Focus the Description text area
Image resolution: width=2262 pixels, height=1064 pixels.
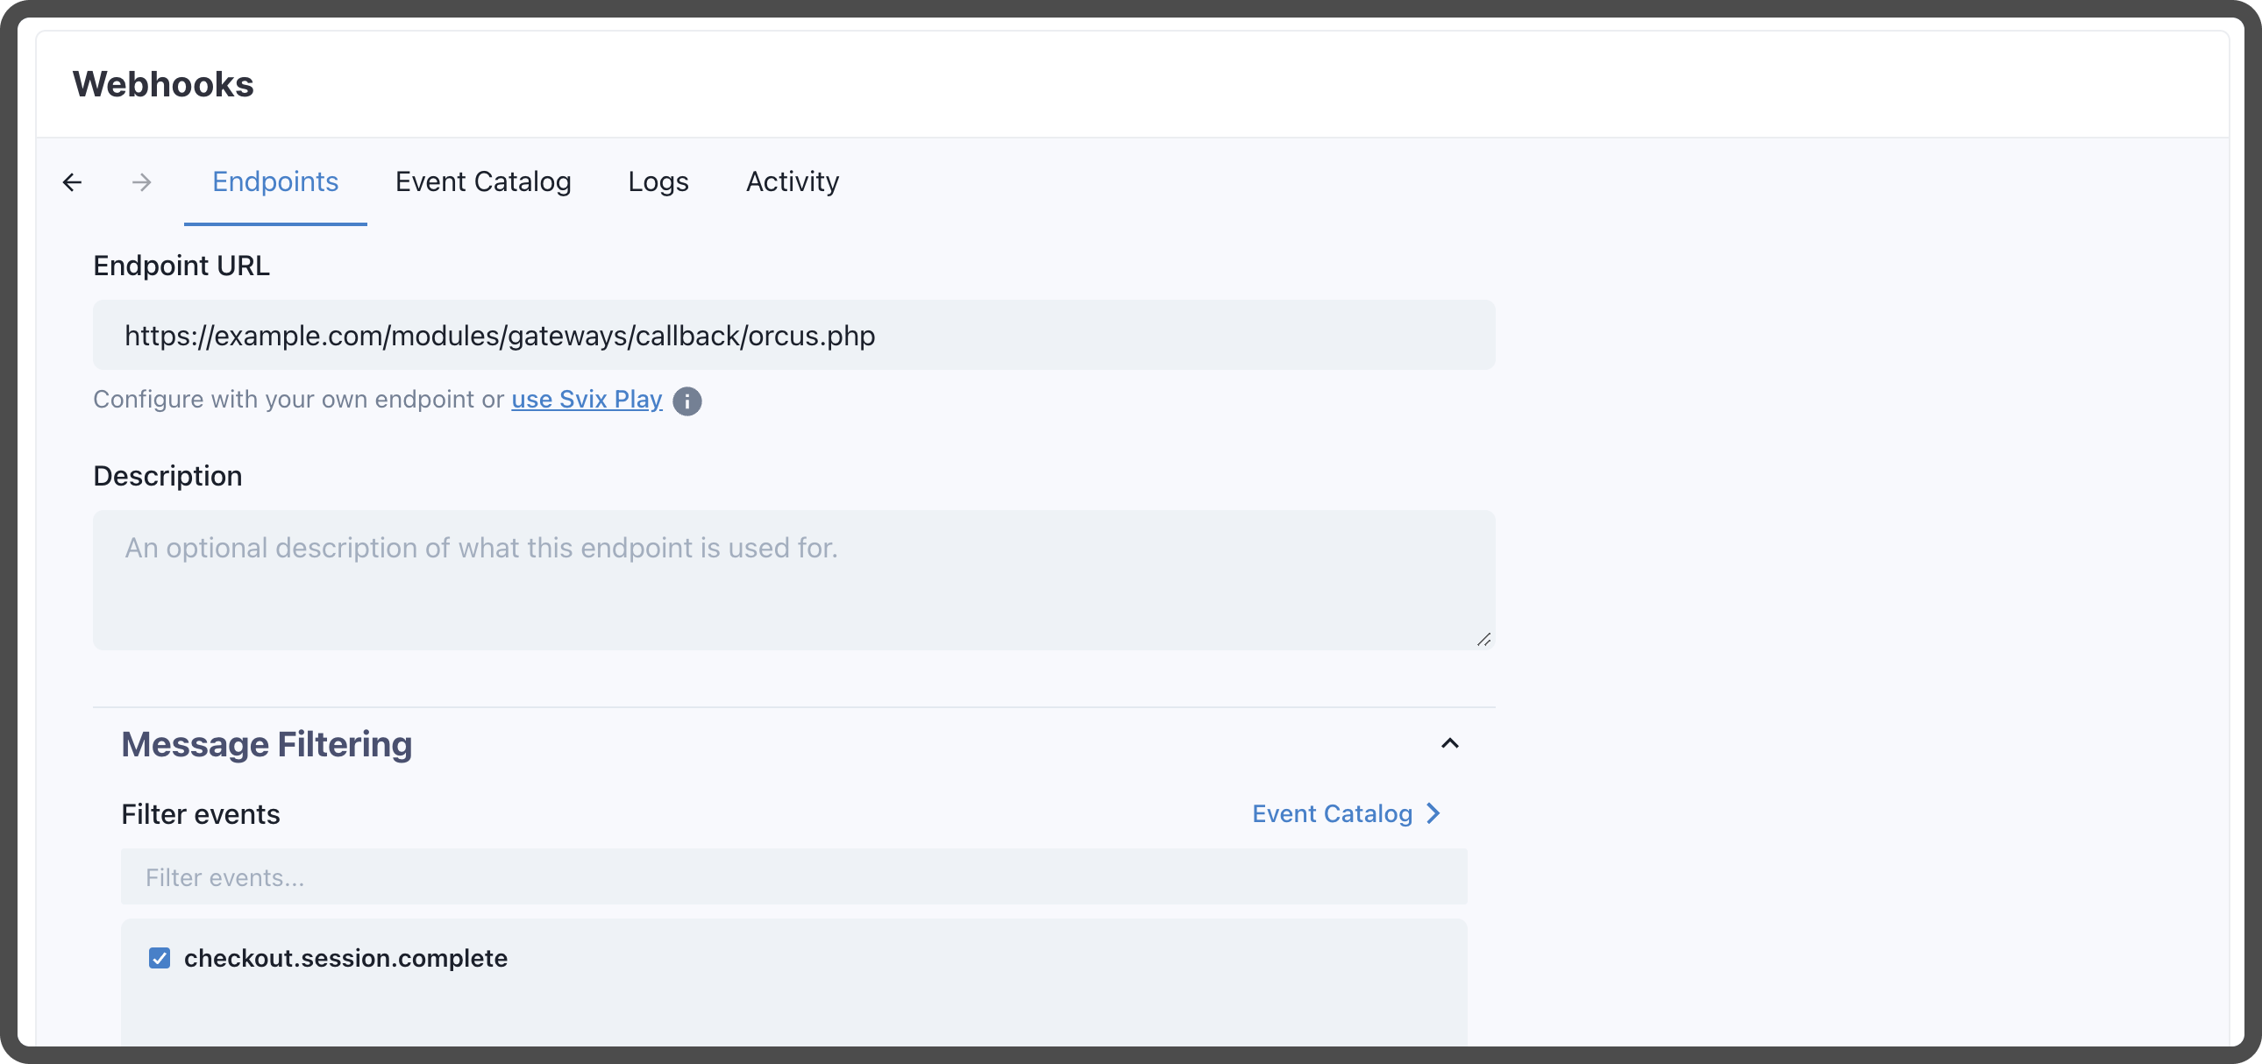pyautogui.click(x=793, y=579)
